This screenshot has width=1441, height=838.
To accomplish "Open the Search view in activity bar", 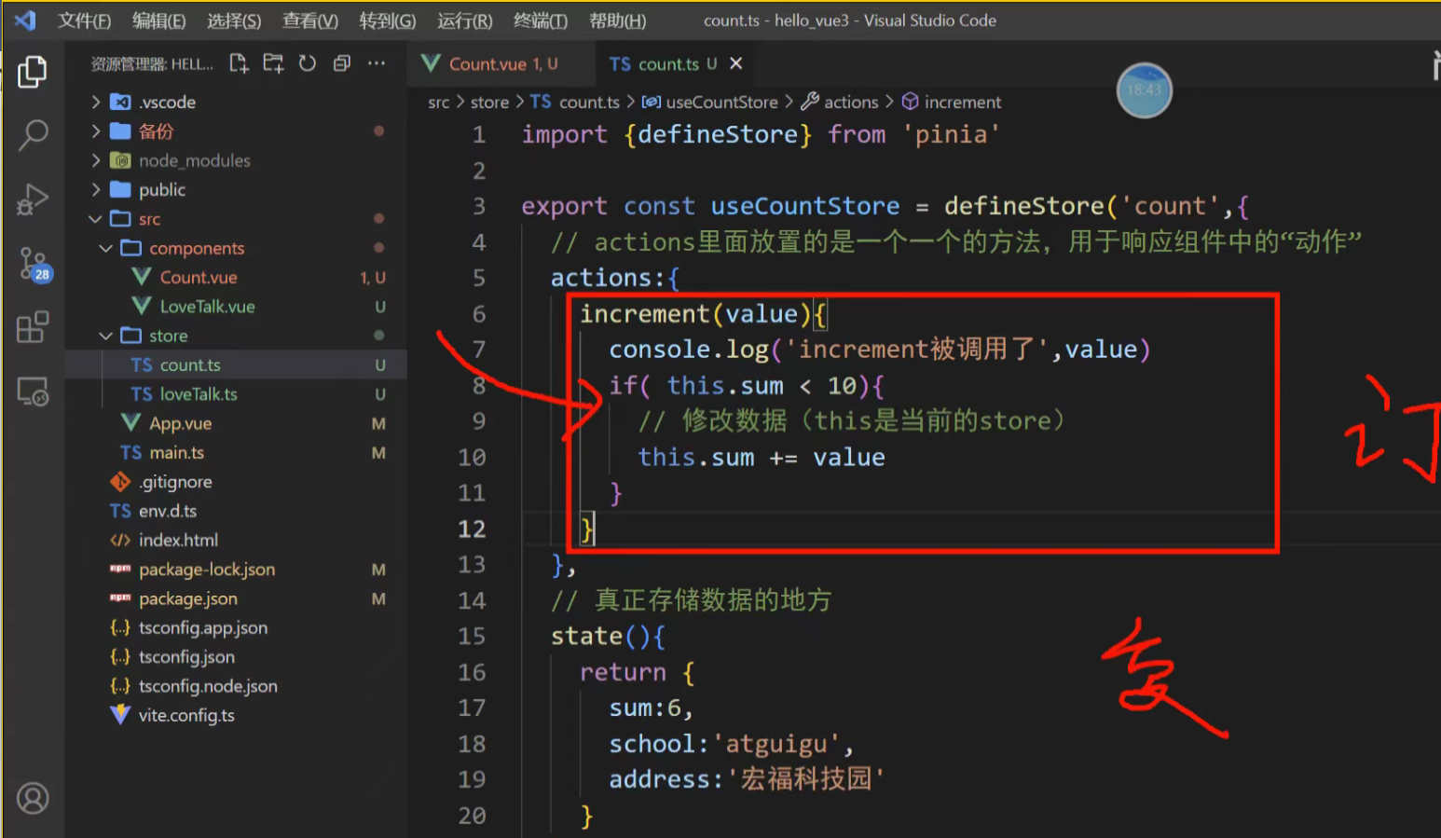I will coord(33,135).
